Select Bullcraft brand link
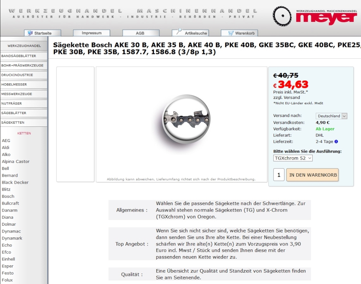This screenshot has width=361, height=284. click(10, 203)
